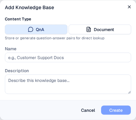
Task: Click the Create button
Action: 116,110
